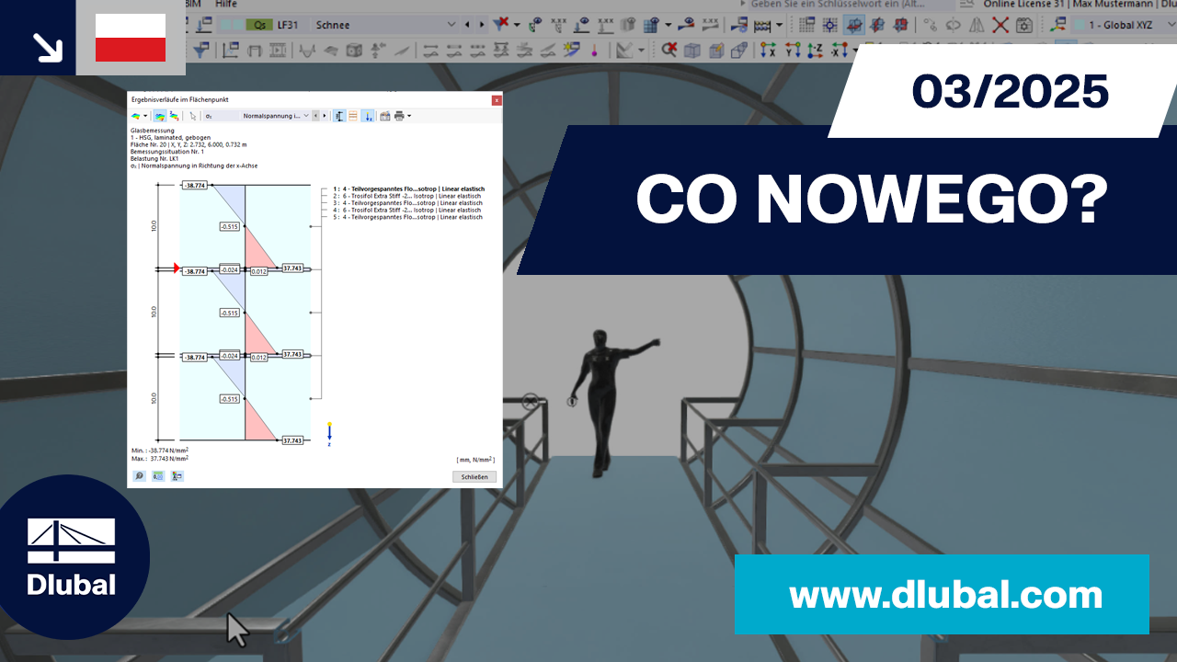Click the mirror triangles icon
Screen dimensions: 1177x662
[x=977, y=25]
